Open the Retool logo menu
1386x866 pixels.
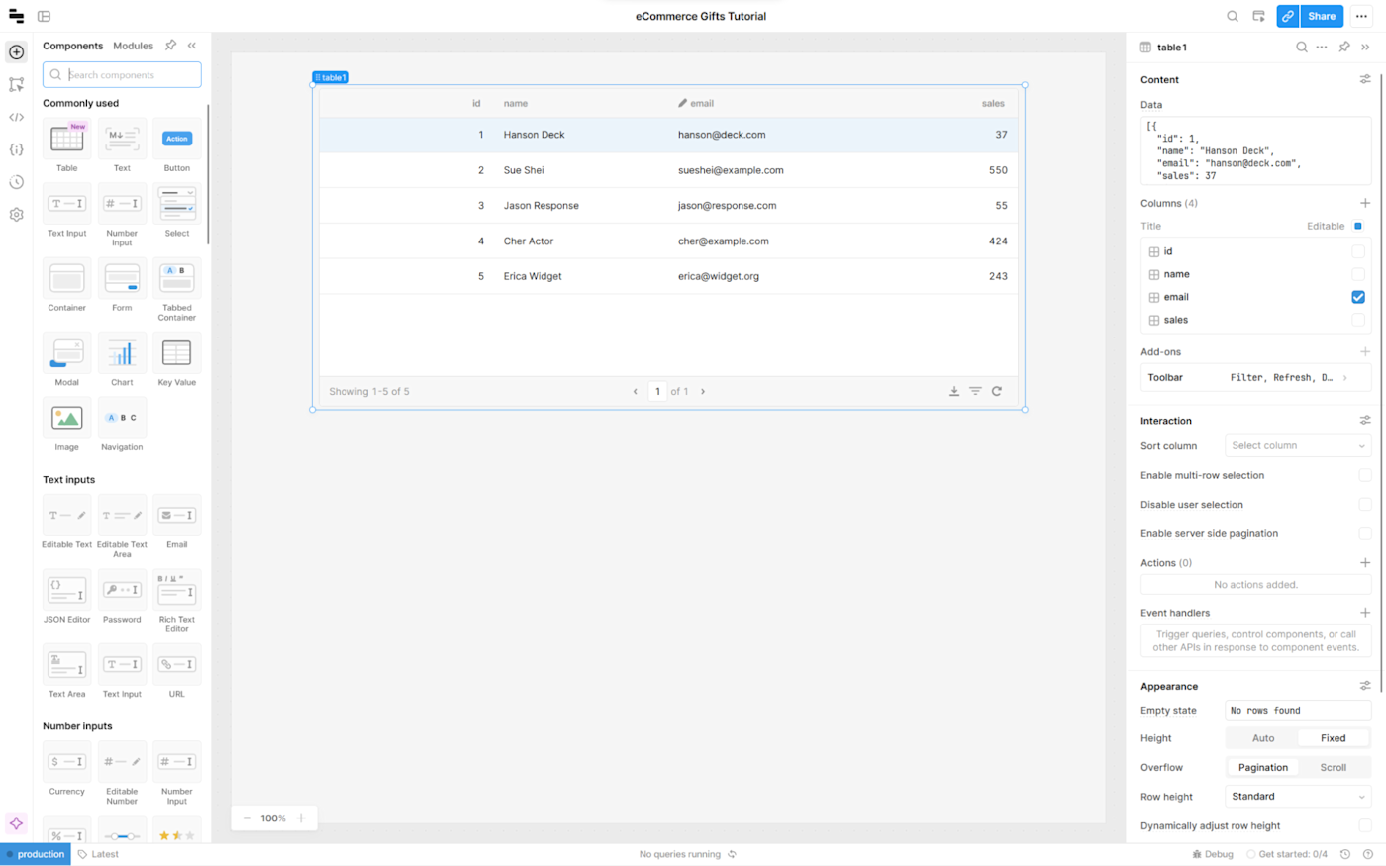(x=16, y=16)
